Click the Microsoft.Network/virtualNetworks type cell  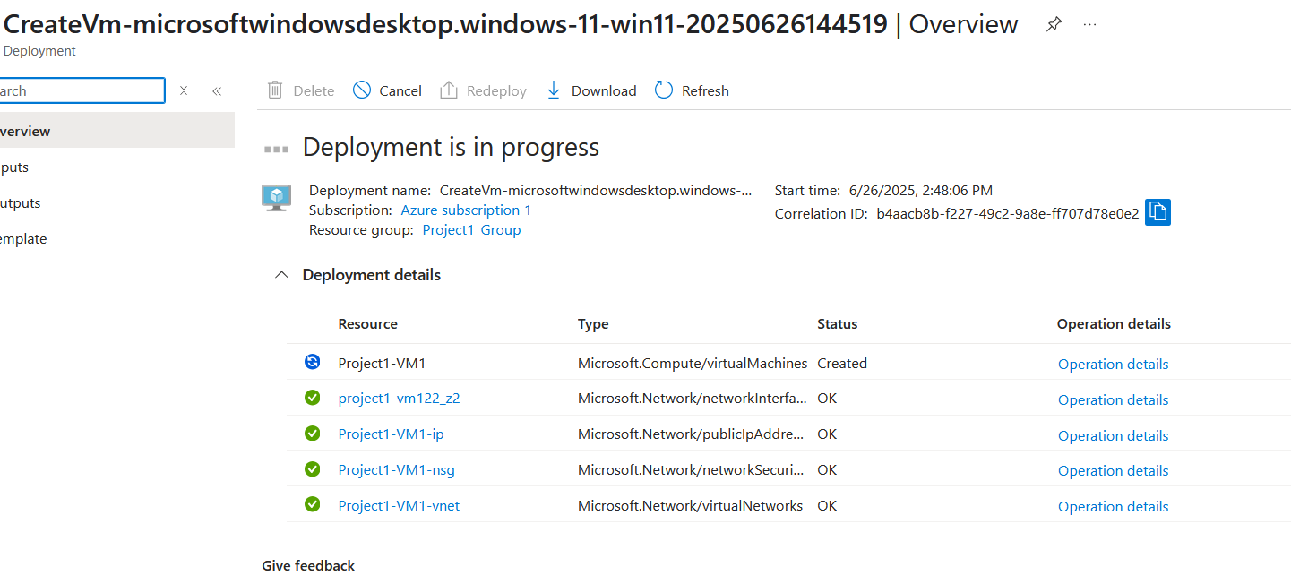tap(690, 505)
